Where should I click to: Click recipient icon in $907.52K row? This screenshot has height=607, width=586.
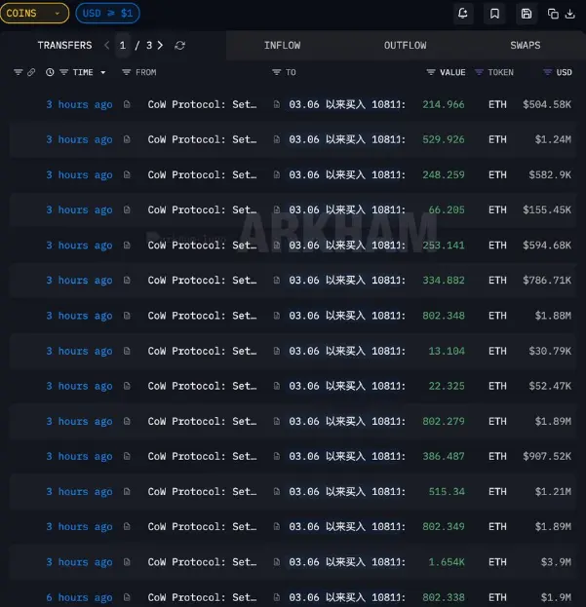pos(277,456)
